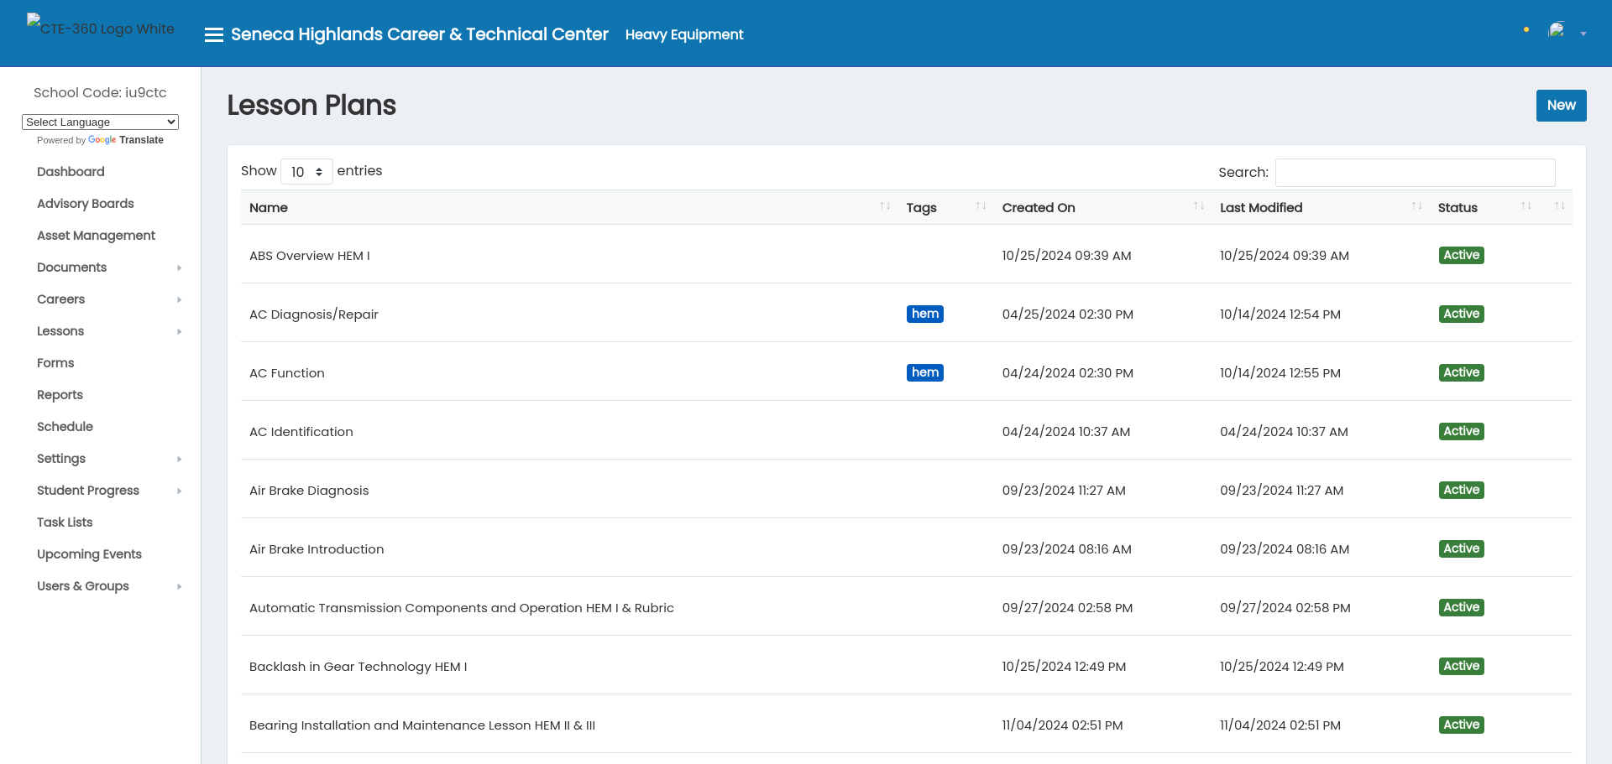This screenshot has width=1612, height=764.
Task: Go to Asset Management page
Action: pyautogui.click(x=96, y=236)
